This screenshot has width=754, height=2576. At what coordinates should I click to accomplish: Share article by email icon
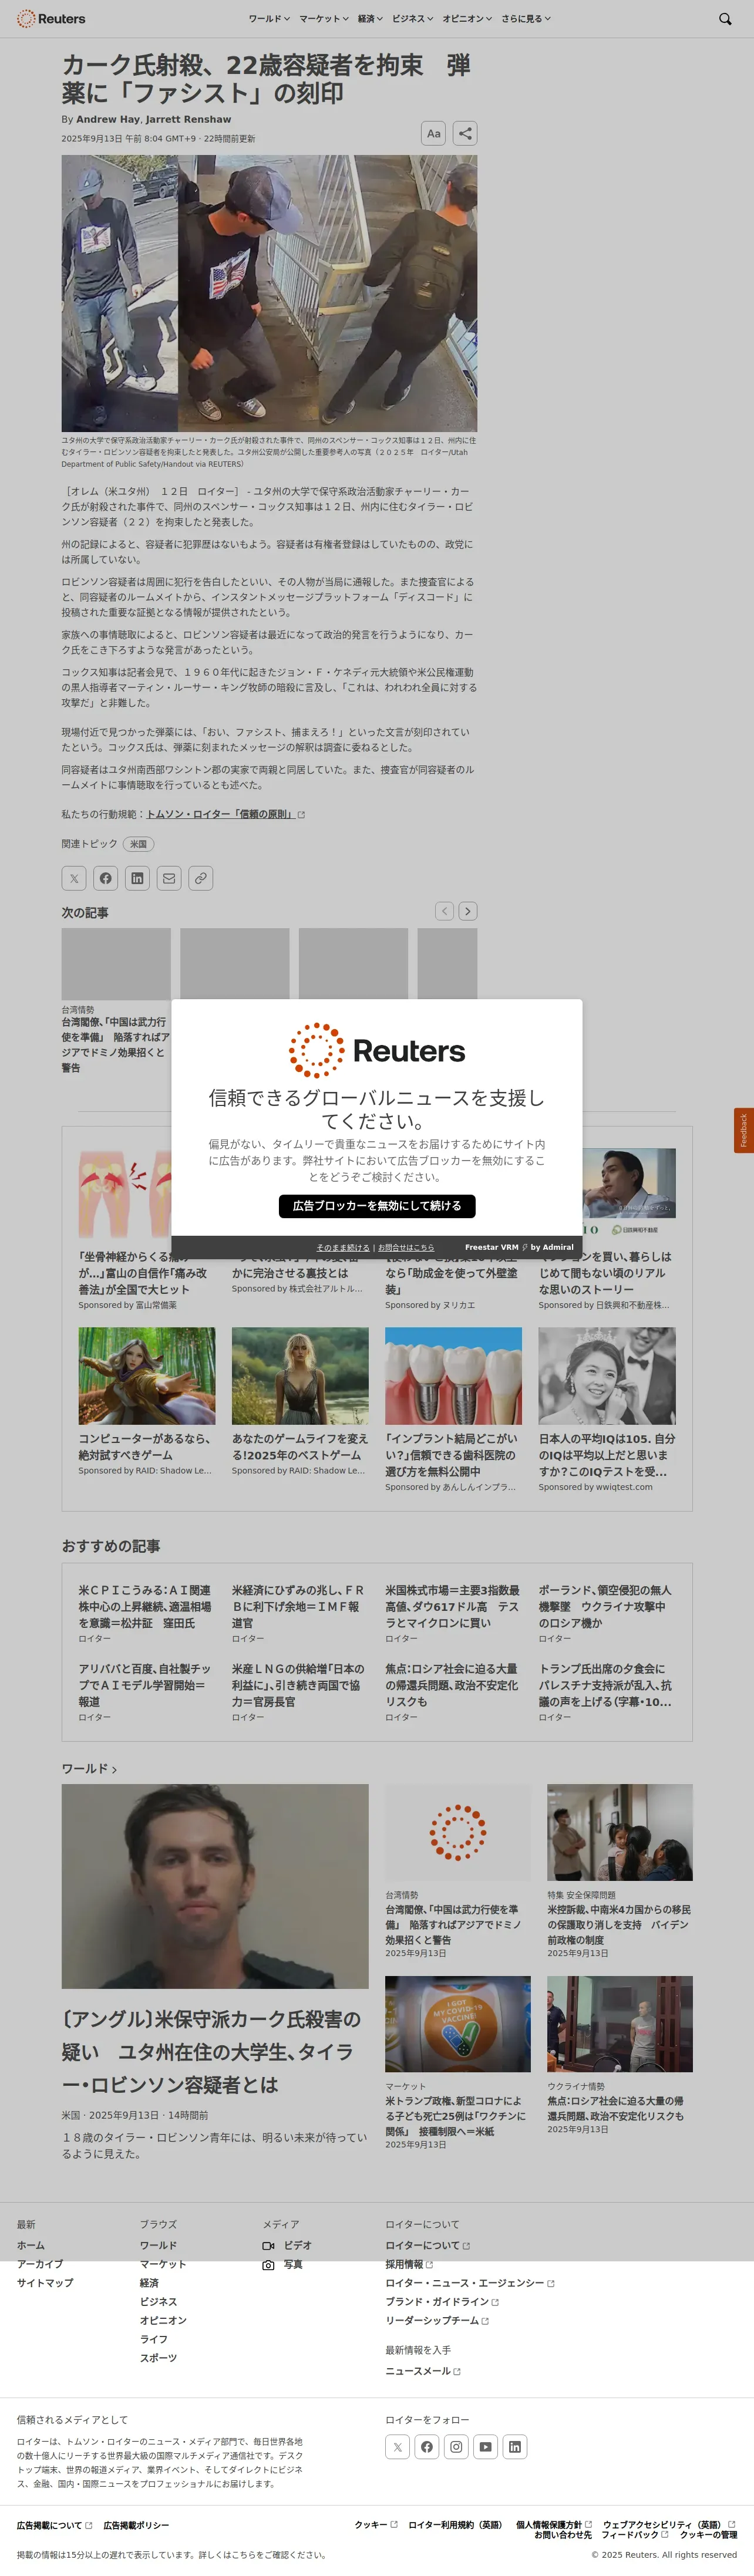pos(169,878)
